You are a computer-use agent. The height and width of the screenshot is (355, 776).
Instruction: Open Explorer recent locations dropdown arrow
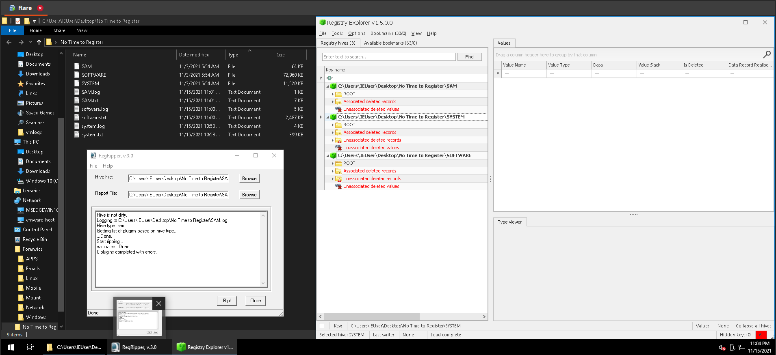[x=30, y=42]
